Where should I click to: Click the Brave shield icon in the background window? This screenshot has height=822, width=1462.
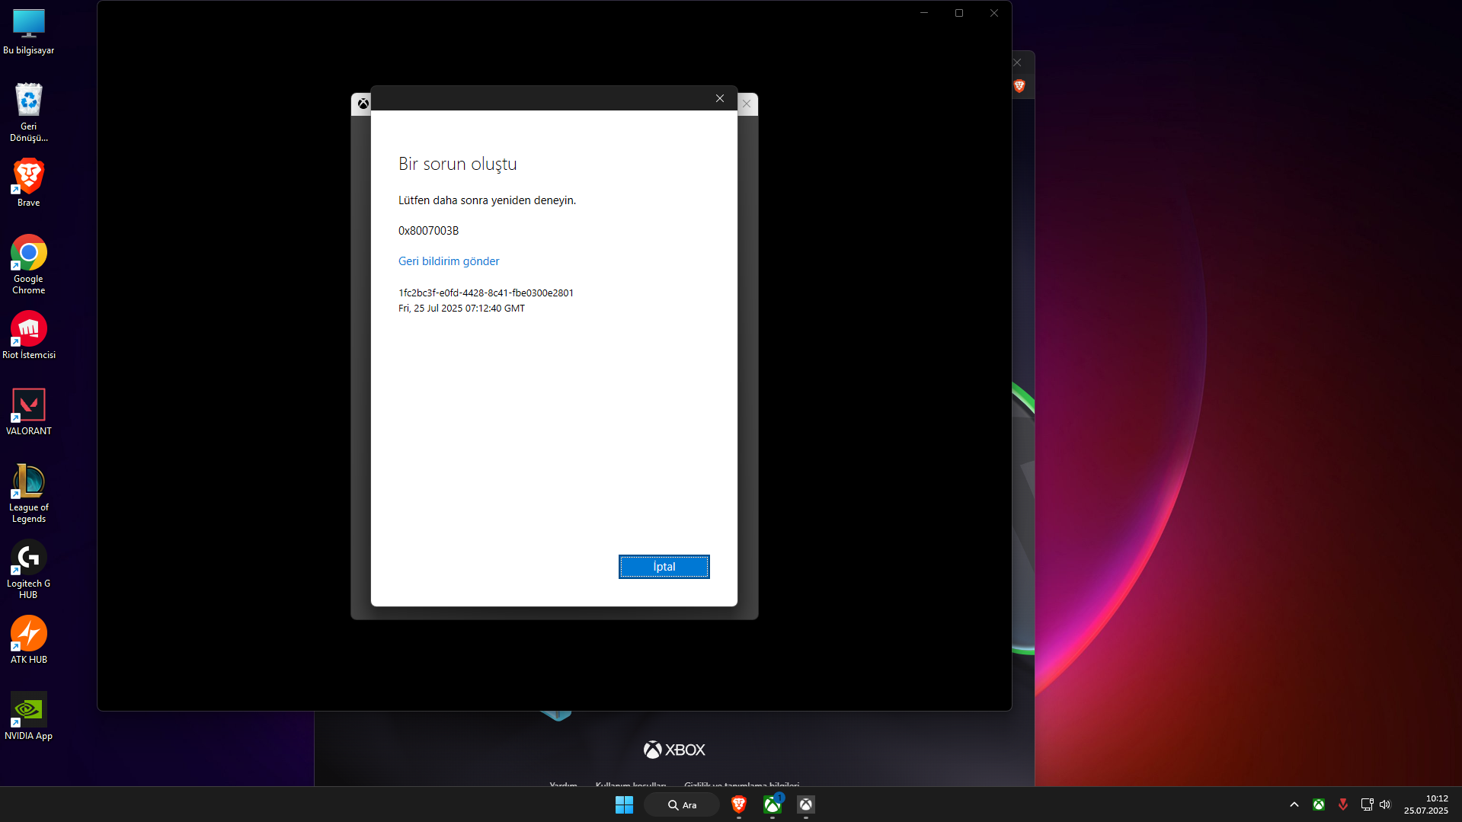pyautogui.click(x=1019, y=86)
